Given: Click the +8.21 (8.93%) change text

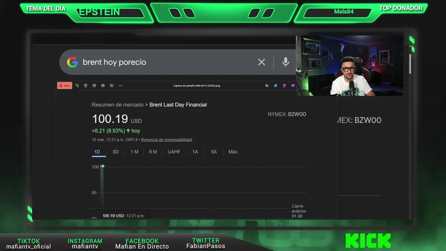Looking at the screenshot, I should click(x=108, y=131).
